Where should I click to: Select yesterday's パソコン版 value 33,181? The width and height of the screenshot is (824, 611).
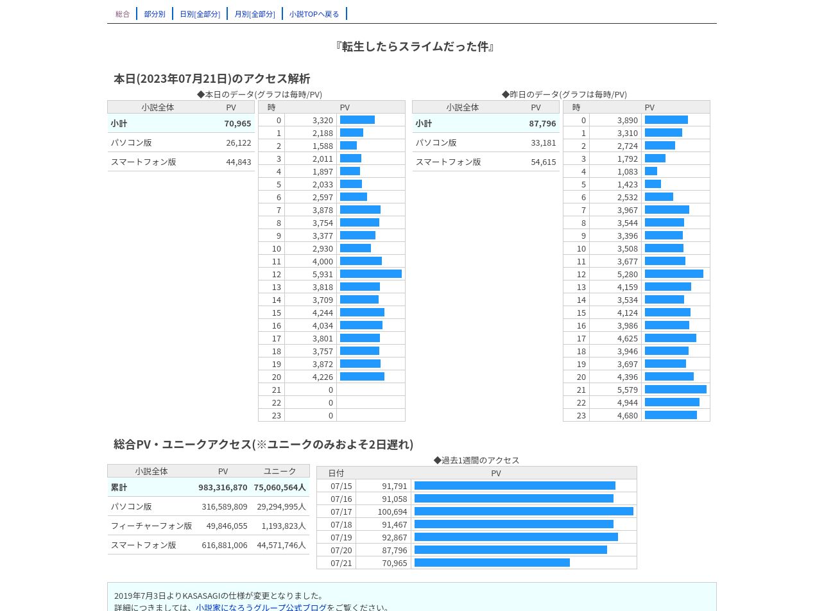tap(543, 142)
